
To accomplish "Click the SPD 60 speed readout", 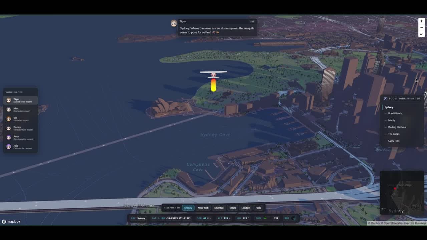I will 204,218.
